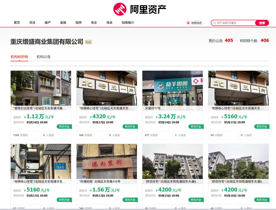The image size is (276, 210).
Task: Click the 477 次围观 view count
Action: click(151, 135)
